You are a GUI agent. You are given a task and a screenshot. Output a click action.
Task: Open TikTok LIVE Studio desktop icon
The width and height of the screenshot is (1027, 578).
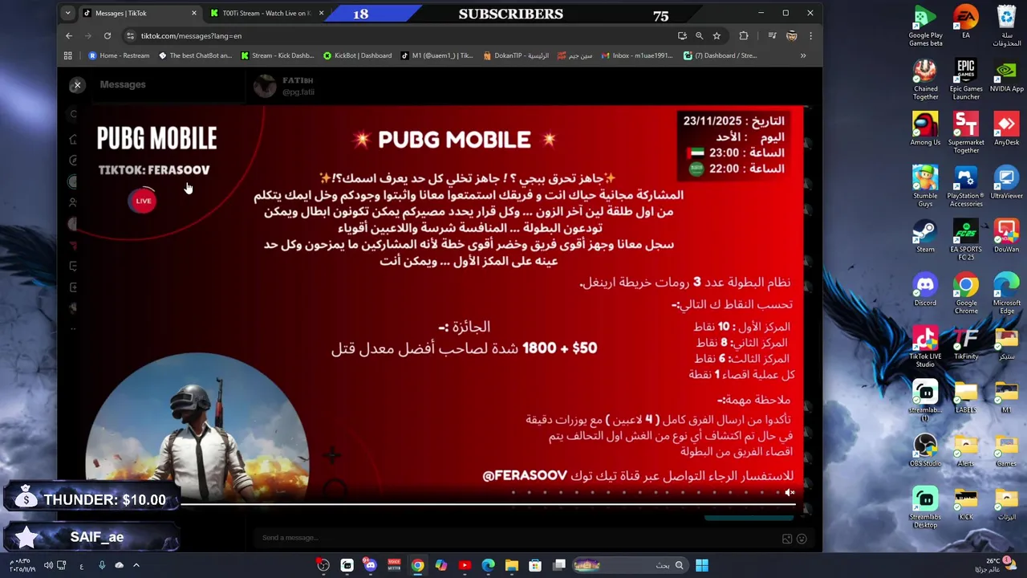pos(925,348)
